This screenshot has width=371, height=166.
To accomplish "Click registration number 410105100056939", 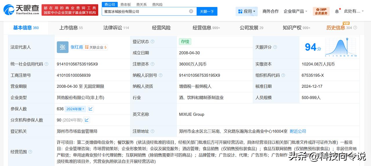I will 74,75.
